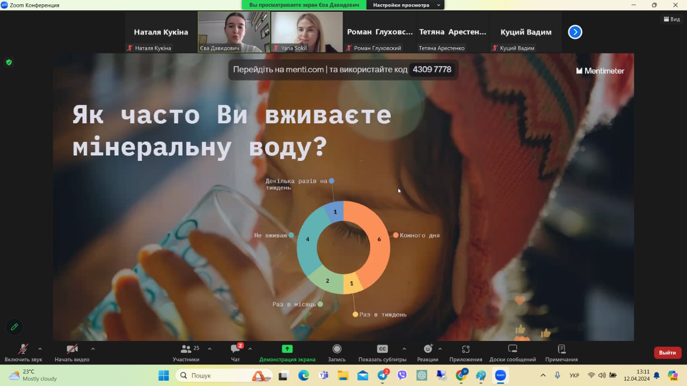Viewport: 687px width, 386px height.
Task: Click the Декілька разів на тиждень label
Action: pyautogui.click(x=296, y=184)
